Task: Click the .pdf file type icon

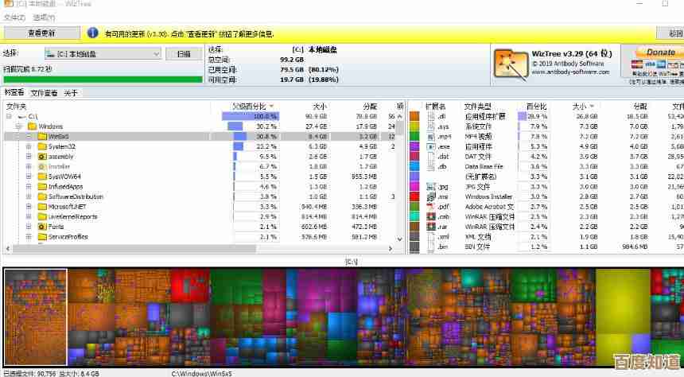Action: pyautogui.click(x=431, y=207)
